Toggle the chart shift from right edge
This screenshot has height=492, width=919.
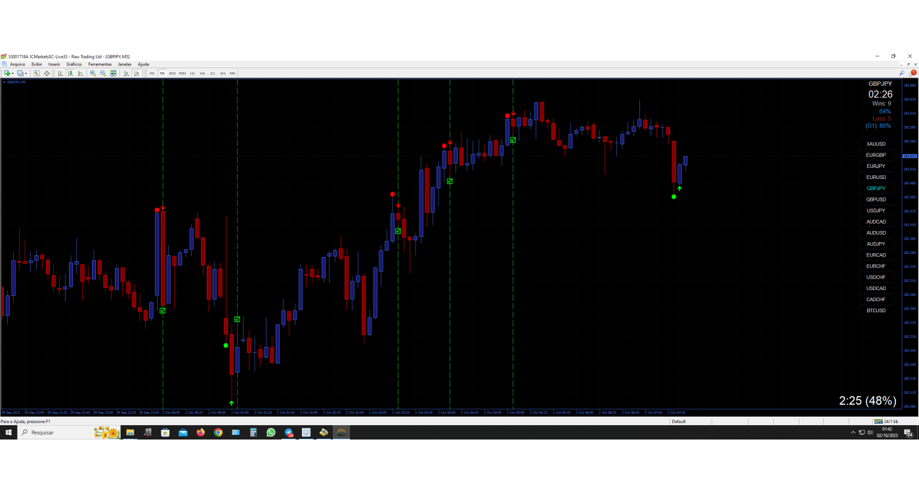pyautogui.click(x=137, y=73)
